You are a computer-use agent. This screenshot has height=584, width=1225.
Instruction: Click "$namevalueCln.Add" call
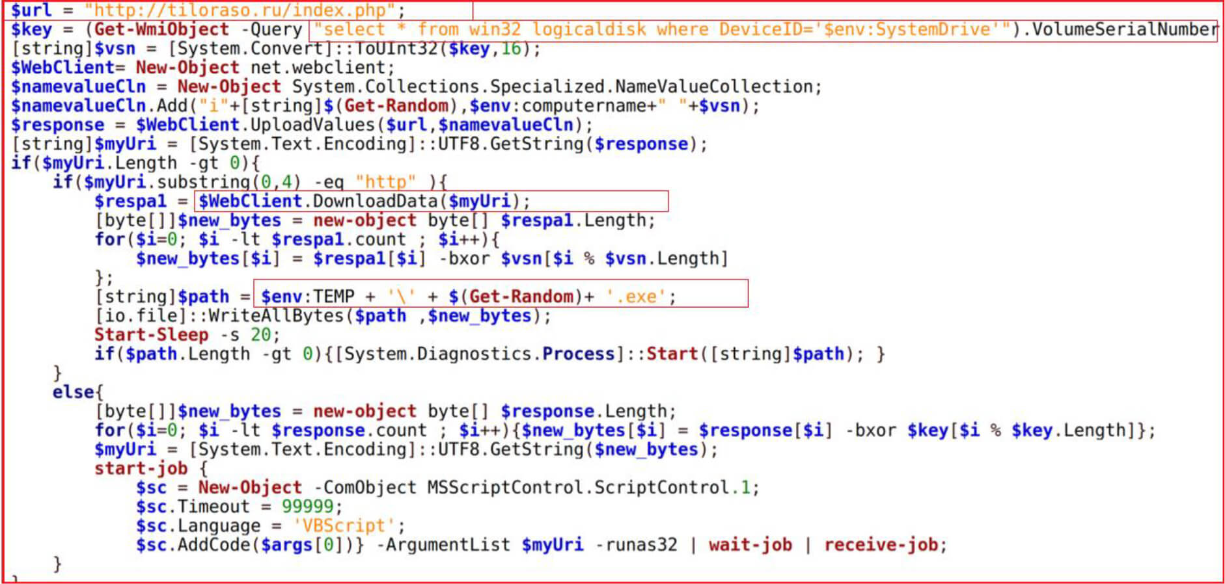pyautogui.click(x=100, y=105)
